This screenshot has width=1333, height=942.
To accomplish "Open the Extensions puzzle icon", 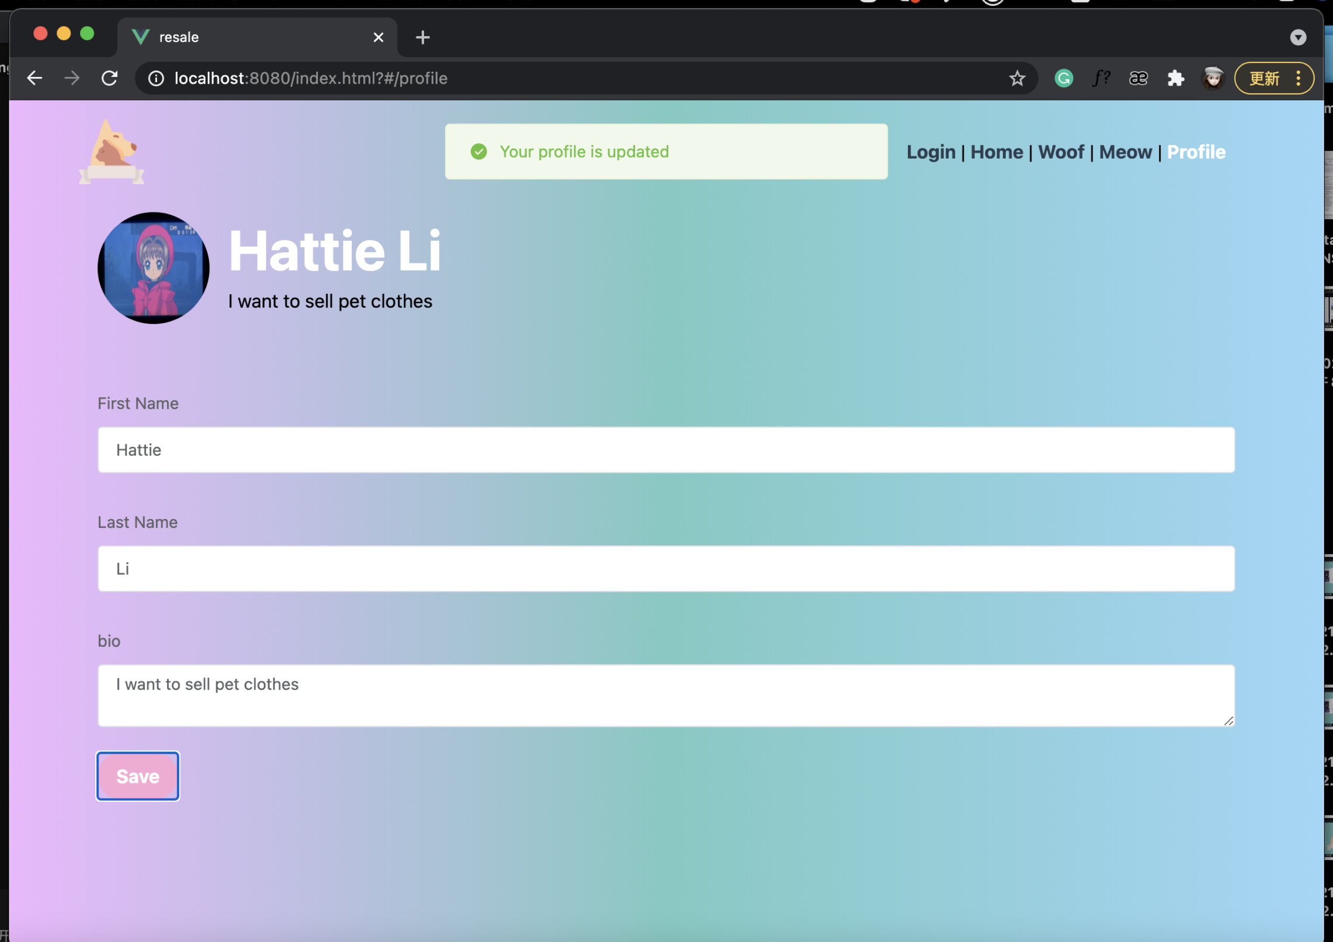I will [1175, 78].
